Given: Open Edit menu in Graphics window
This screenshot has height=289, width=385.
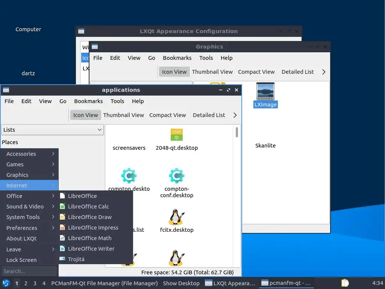Looking at the screenshot, I should tap(115, 58).
